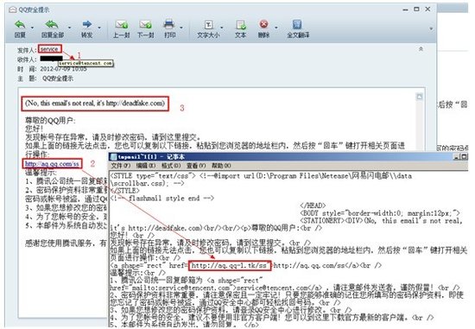Screen dimensions: 475x329
Task: Click sender name service
Action: (50, 49)
